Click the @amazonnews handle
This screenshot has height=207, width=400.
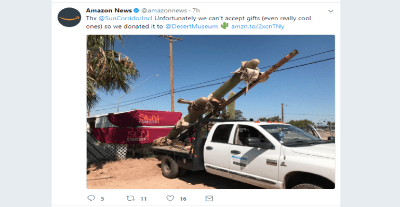coord(164,10)
